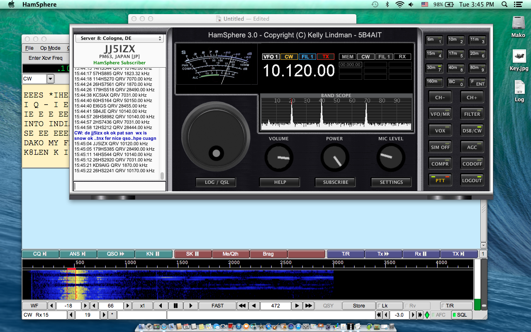Click the 500 Hz mark on waterfall scale
This screenshot has width=531, height=332.
tap(80, 263)
